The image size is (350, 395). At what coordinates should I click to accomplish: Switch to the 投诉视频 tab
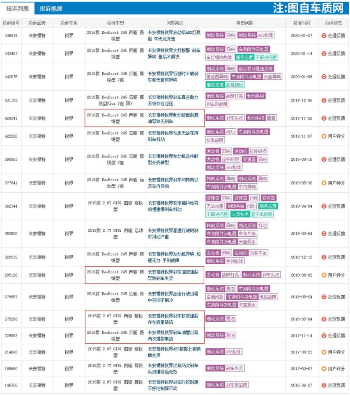pyautogui.click(x=51, y=9)
